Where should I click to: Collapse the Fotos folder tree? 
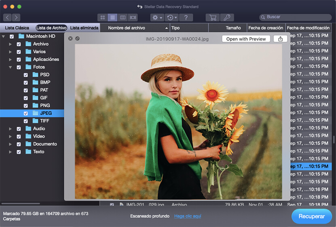click(10, 67)
